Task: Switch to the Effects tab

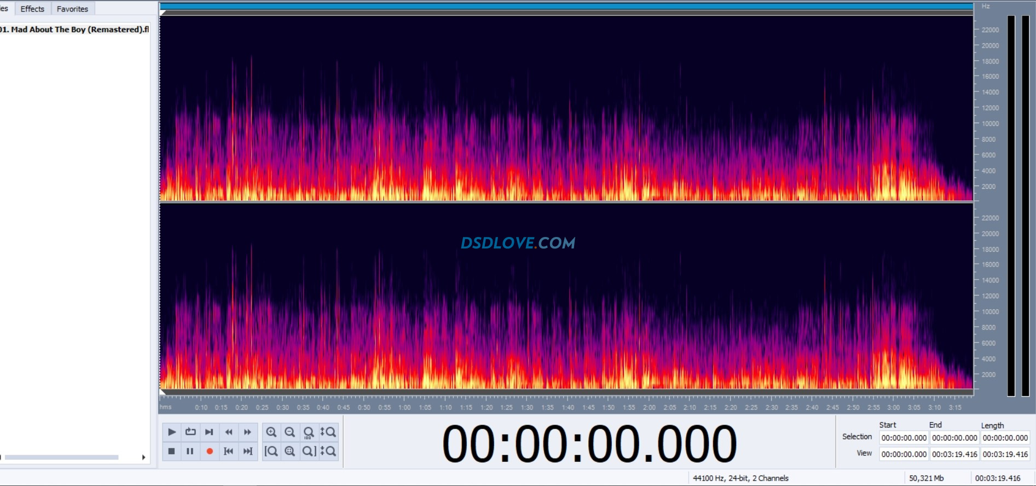Action: [32, 9]
